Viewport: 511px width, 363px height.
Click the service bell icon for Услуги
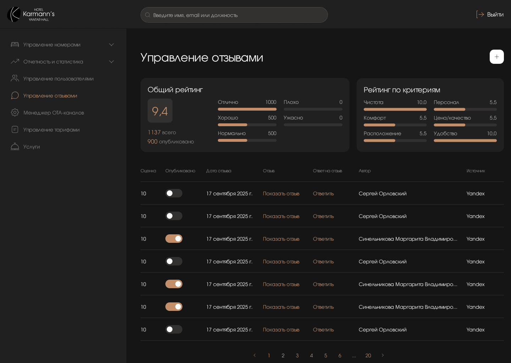pos(15,146)
